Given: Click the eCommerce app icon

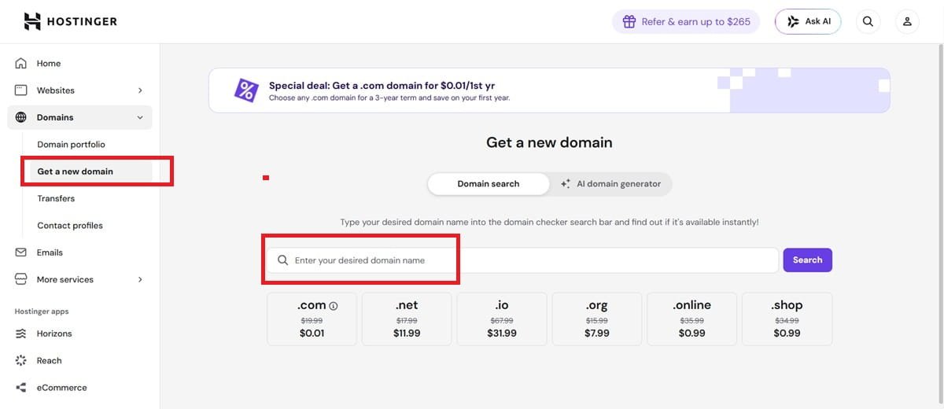Looking at the screenshot, I should [21, 388].
